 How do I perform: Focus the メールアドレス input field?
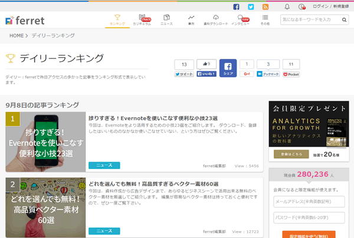tap(309, 201)
